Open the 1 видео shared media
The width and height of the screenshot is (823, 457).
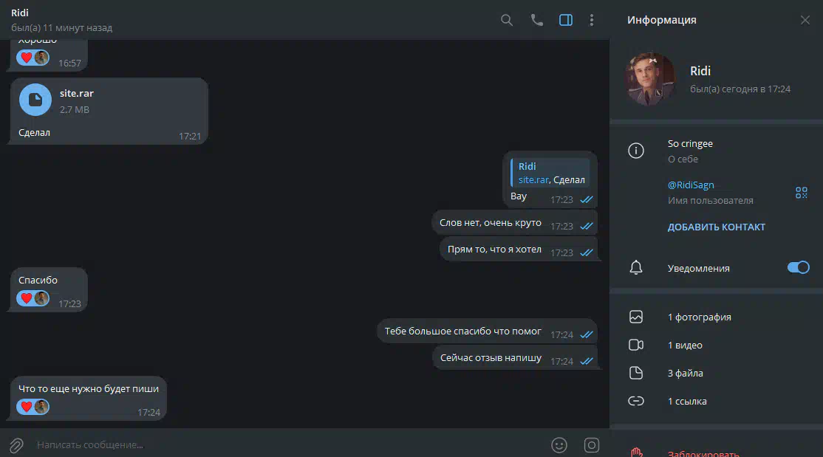coord(716,346)
